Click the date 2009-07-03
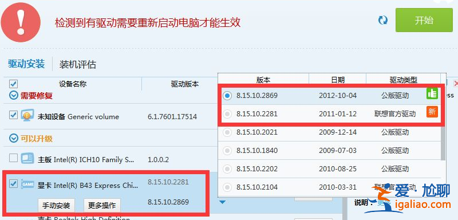 (338, 151)
